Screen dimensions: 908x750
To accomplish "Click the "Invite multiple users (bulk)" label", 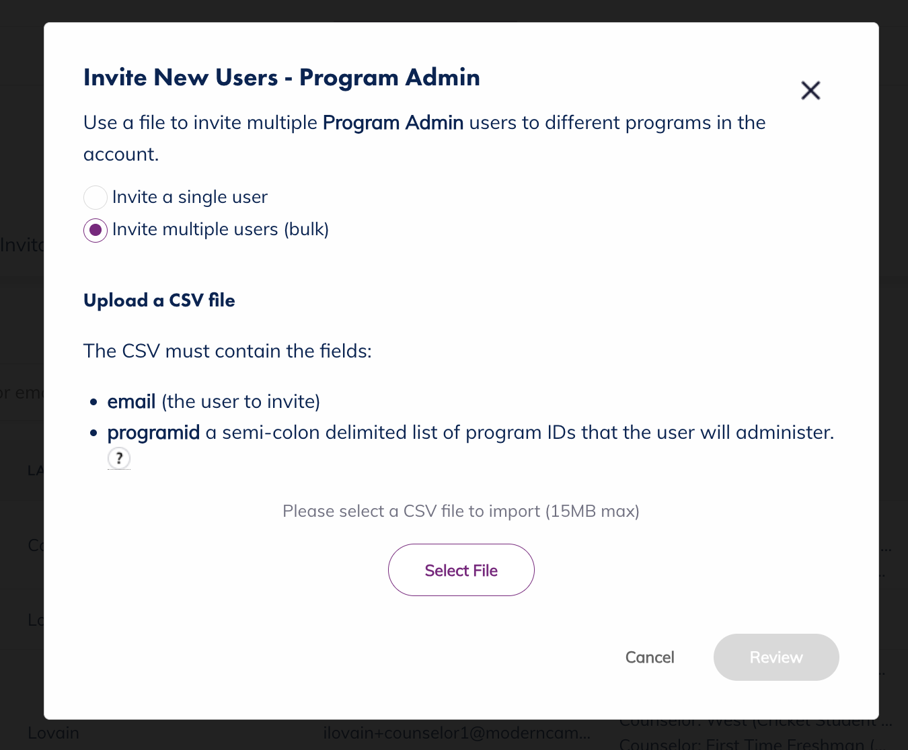I will click(221, 229).
